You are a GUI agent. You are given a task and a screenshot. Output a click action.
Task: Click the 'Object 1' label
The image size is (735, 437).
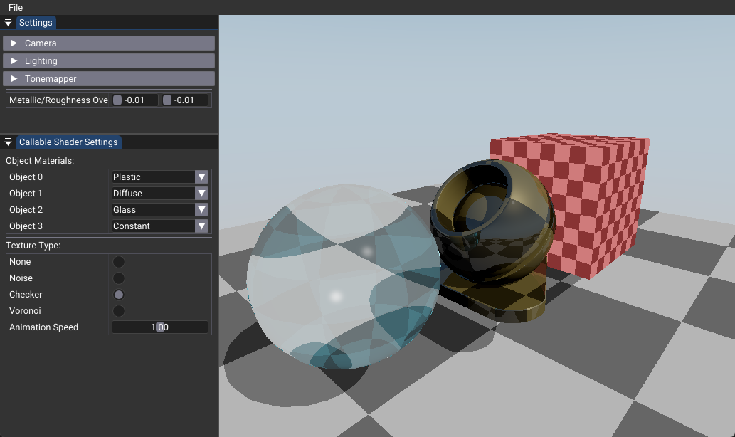[26, 193]
